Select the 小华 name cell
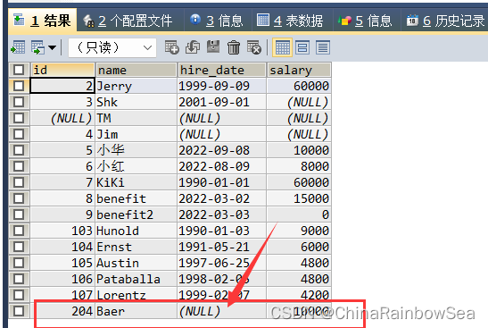Viewport: 488px width, 328px height. (136, 150)
